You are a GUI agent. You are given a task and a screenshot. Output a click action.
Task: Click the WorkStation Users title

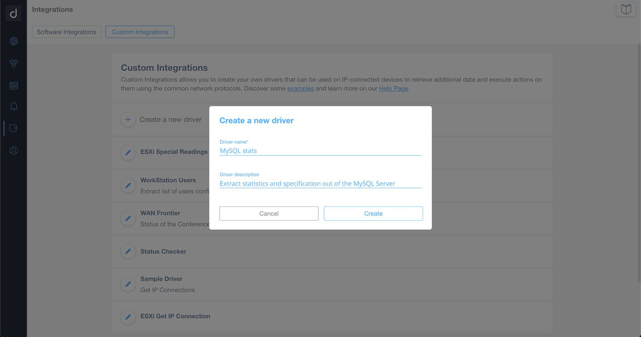pos(168,180)
